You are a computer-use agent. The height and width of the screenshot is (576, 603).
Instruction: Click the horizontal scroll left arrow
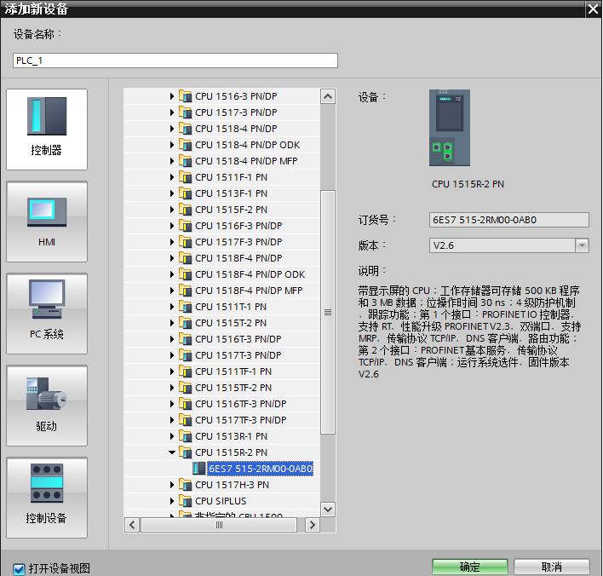click(x=132, y=525)
